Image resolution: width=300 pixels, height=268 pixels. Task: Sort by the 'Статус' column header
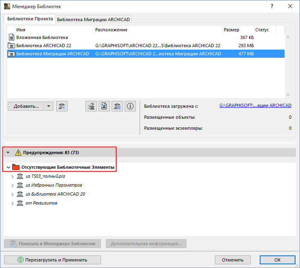(x=265, y=30)
